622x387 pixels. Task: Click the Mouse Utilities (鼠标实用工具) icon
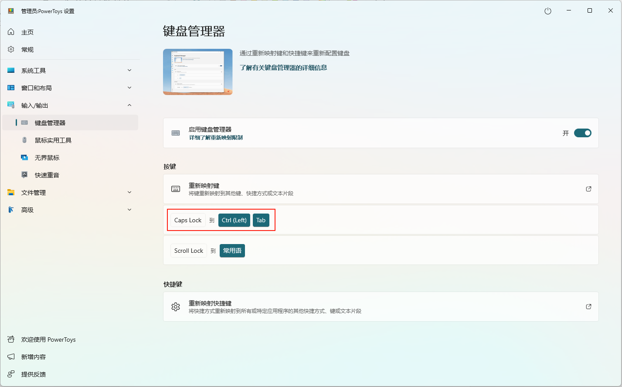click(24, 140)
